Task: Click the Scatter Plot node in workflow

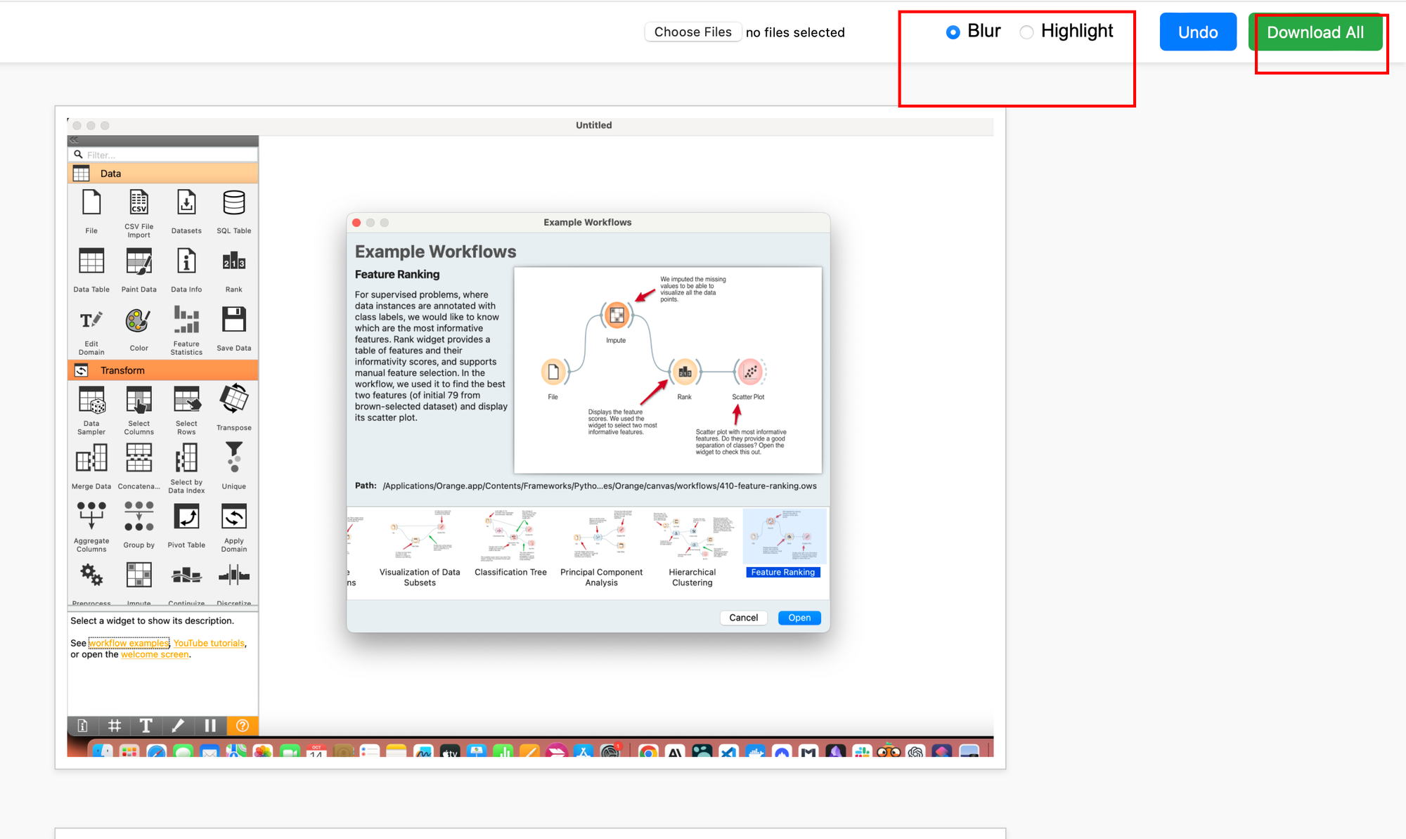Action: click(x=749, y=372)
